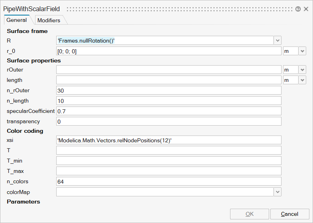Click the xsi expression field
This screenshot has height=223, width=313.
coord(169,140)
